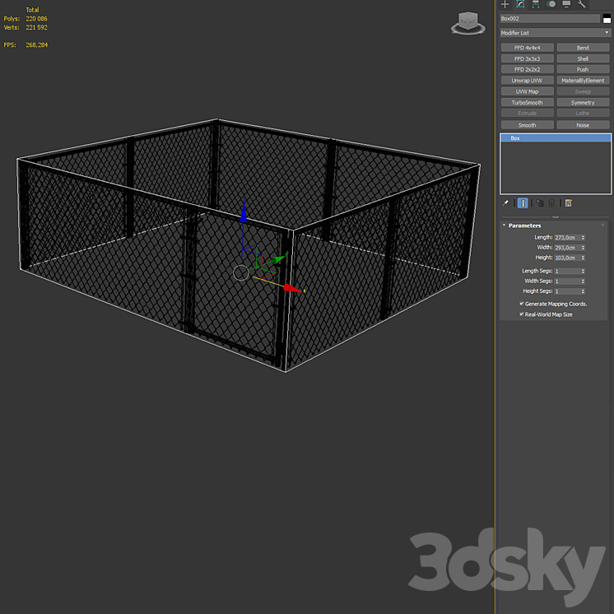Viewport: 614px width, 614px height.
Task: Click the Length value field
Action: 567,237
